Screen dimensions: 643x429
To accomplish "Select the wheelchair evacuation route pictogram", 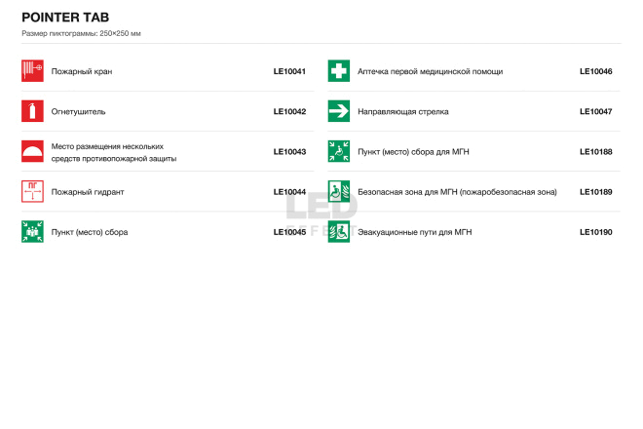I will click(339, 232).
